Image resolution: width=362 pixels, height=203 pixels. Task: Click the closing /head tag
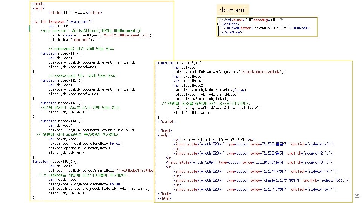165,130
